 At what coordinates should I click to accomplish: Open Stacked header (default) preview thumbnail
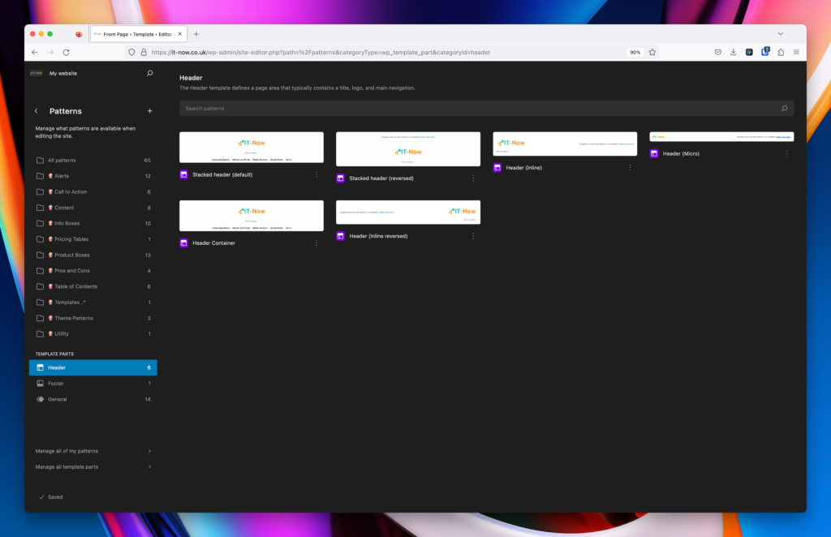[252, 147]
